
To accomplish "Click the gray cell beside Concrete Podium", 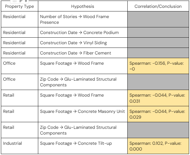I will point(158,33).
